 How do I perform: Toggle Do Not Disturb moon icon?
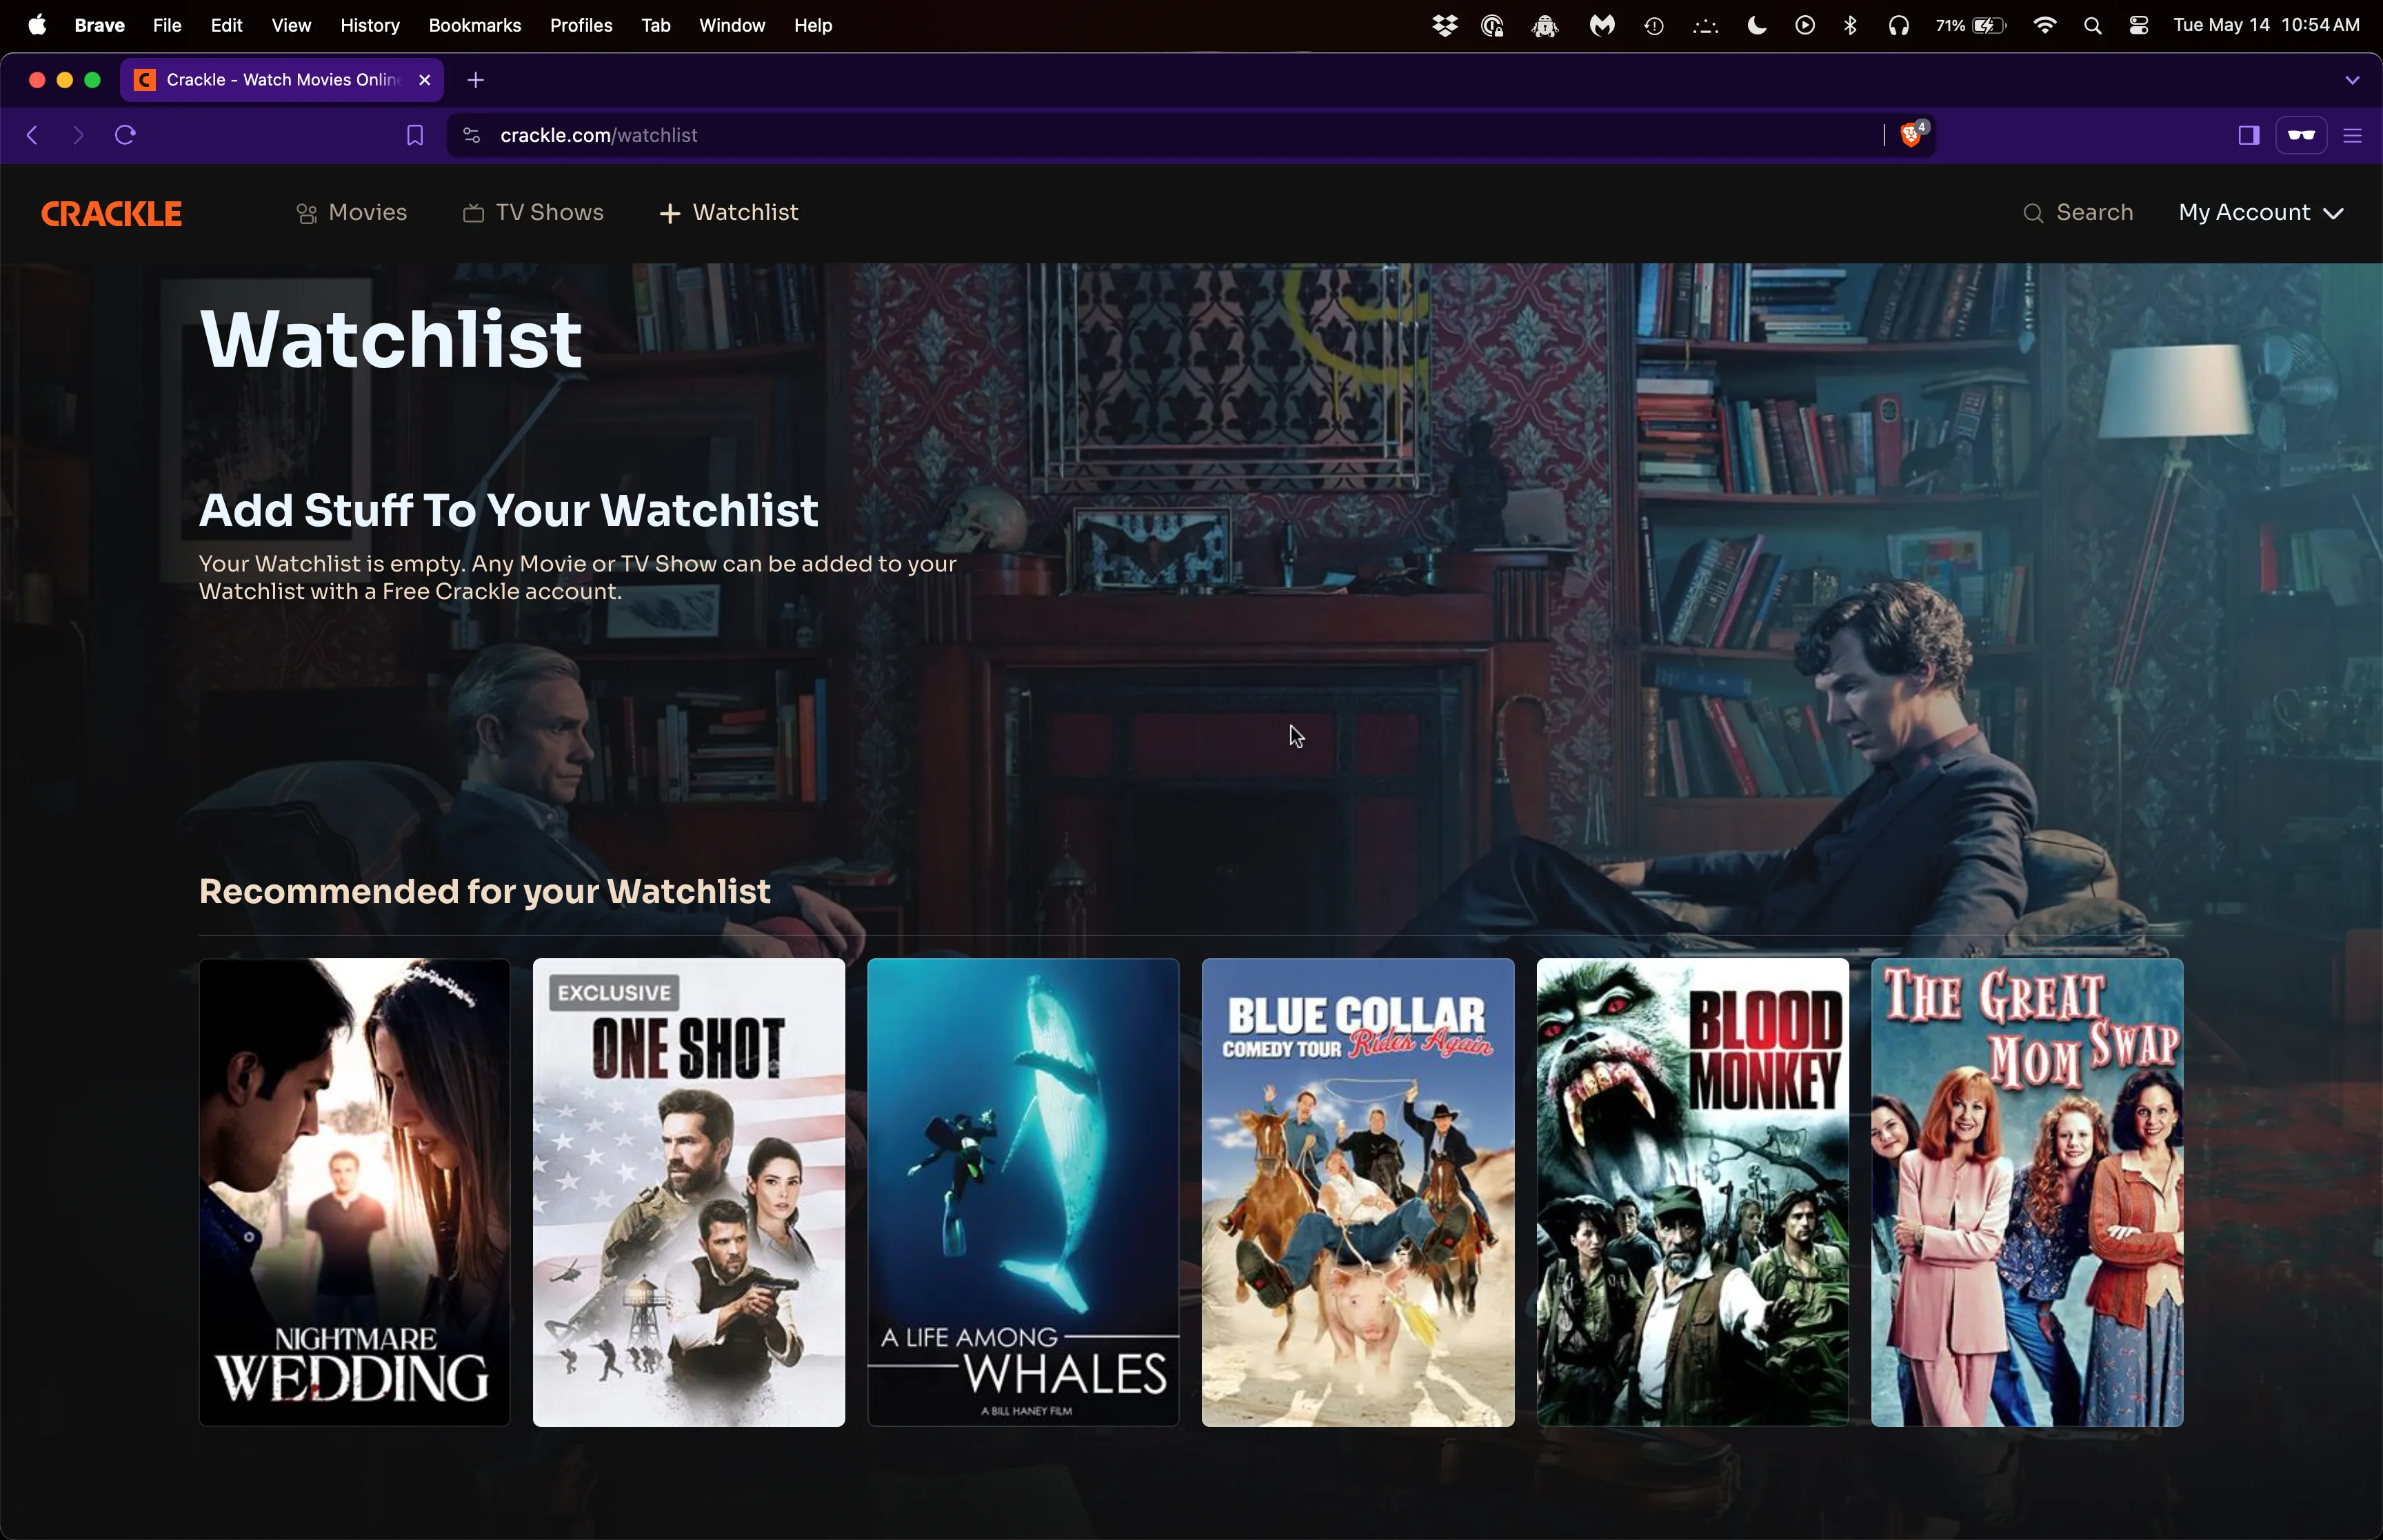tap(1756, 25)
